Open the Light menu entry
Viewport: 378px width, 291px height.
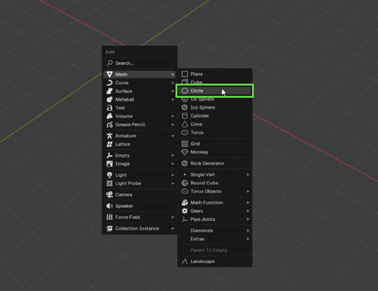coord(139,175)
